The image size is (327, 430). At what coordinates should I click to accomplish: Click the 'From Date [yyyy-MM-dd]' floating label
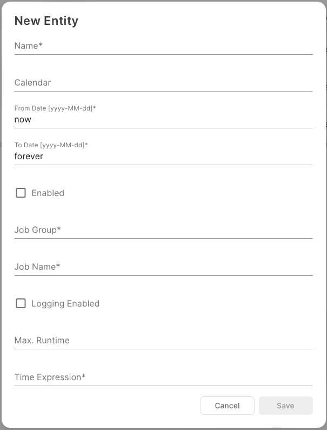click(x=55, y=108)
